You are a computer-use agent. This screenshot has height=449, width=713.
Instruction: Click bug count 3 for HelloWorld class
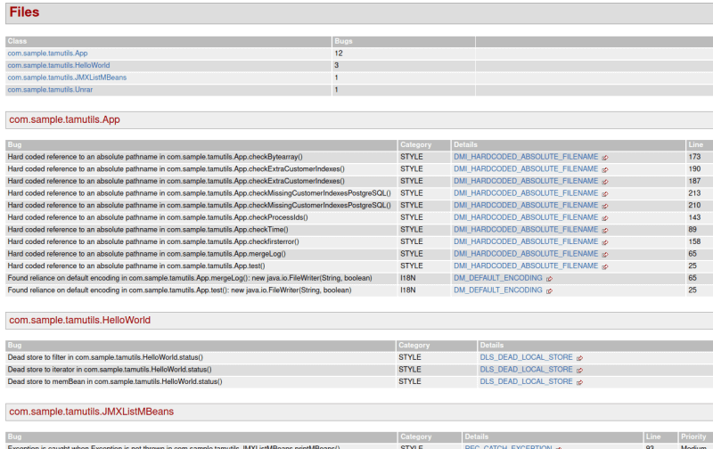coord(337,65)
